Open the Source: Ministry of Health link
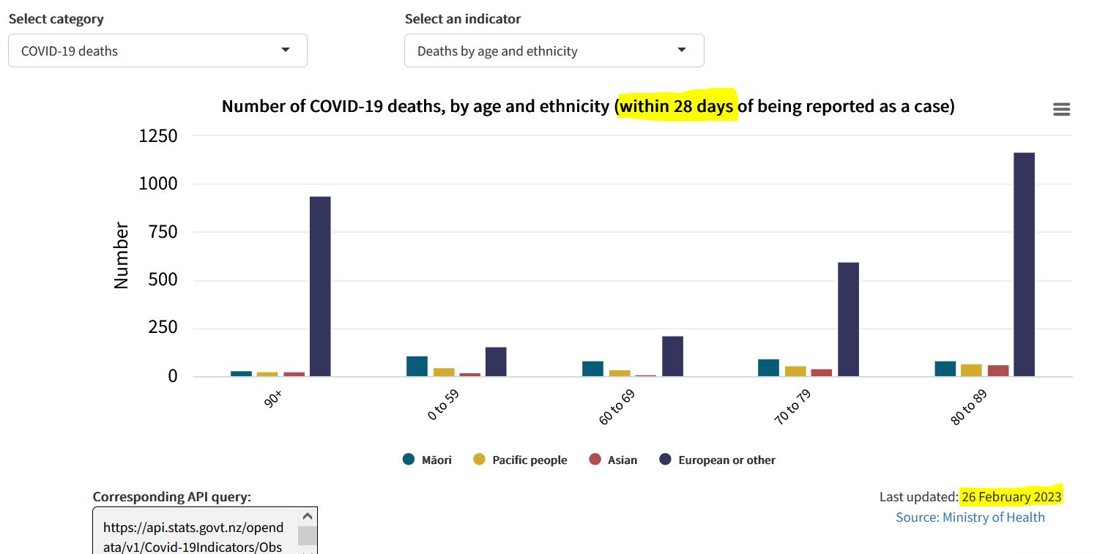The width and height of the screenshot is (1100, 554). click(970, 517)
